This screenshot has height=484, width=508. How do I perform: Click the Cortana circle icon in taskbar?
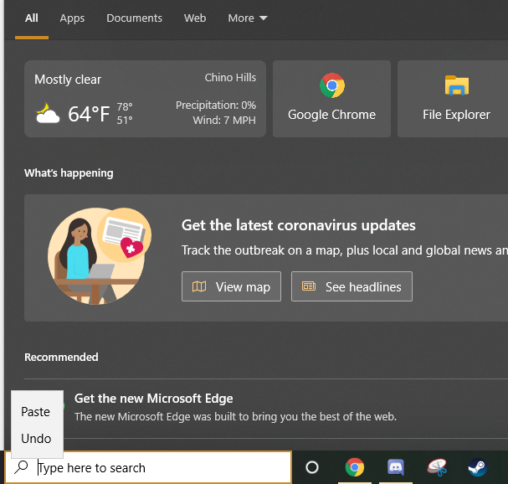312,467
